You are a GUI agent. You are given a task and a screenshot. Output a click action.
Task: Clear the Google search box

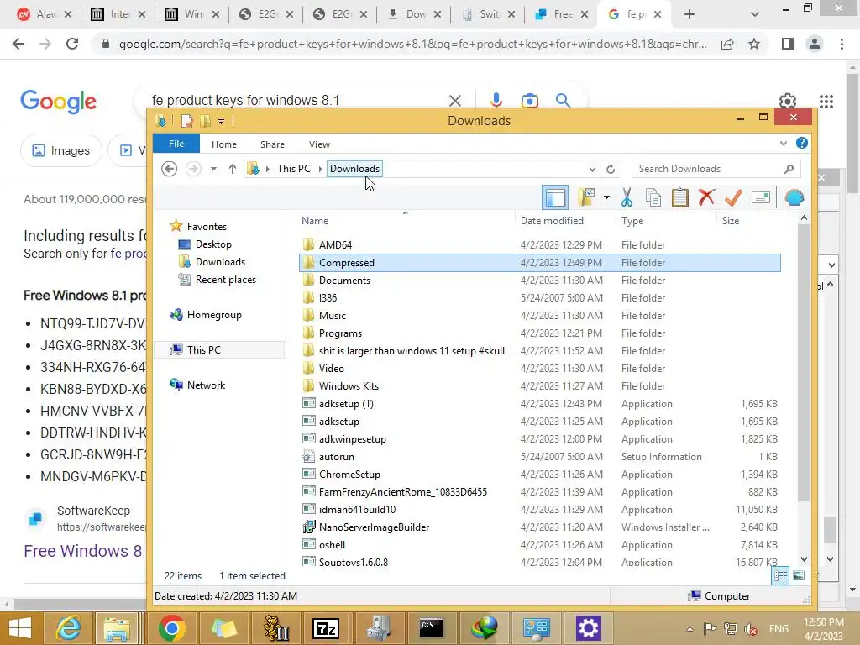pos(454,101)
